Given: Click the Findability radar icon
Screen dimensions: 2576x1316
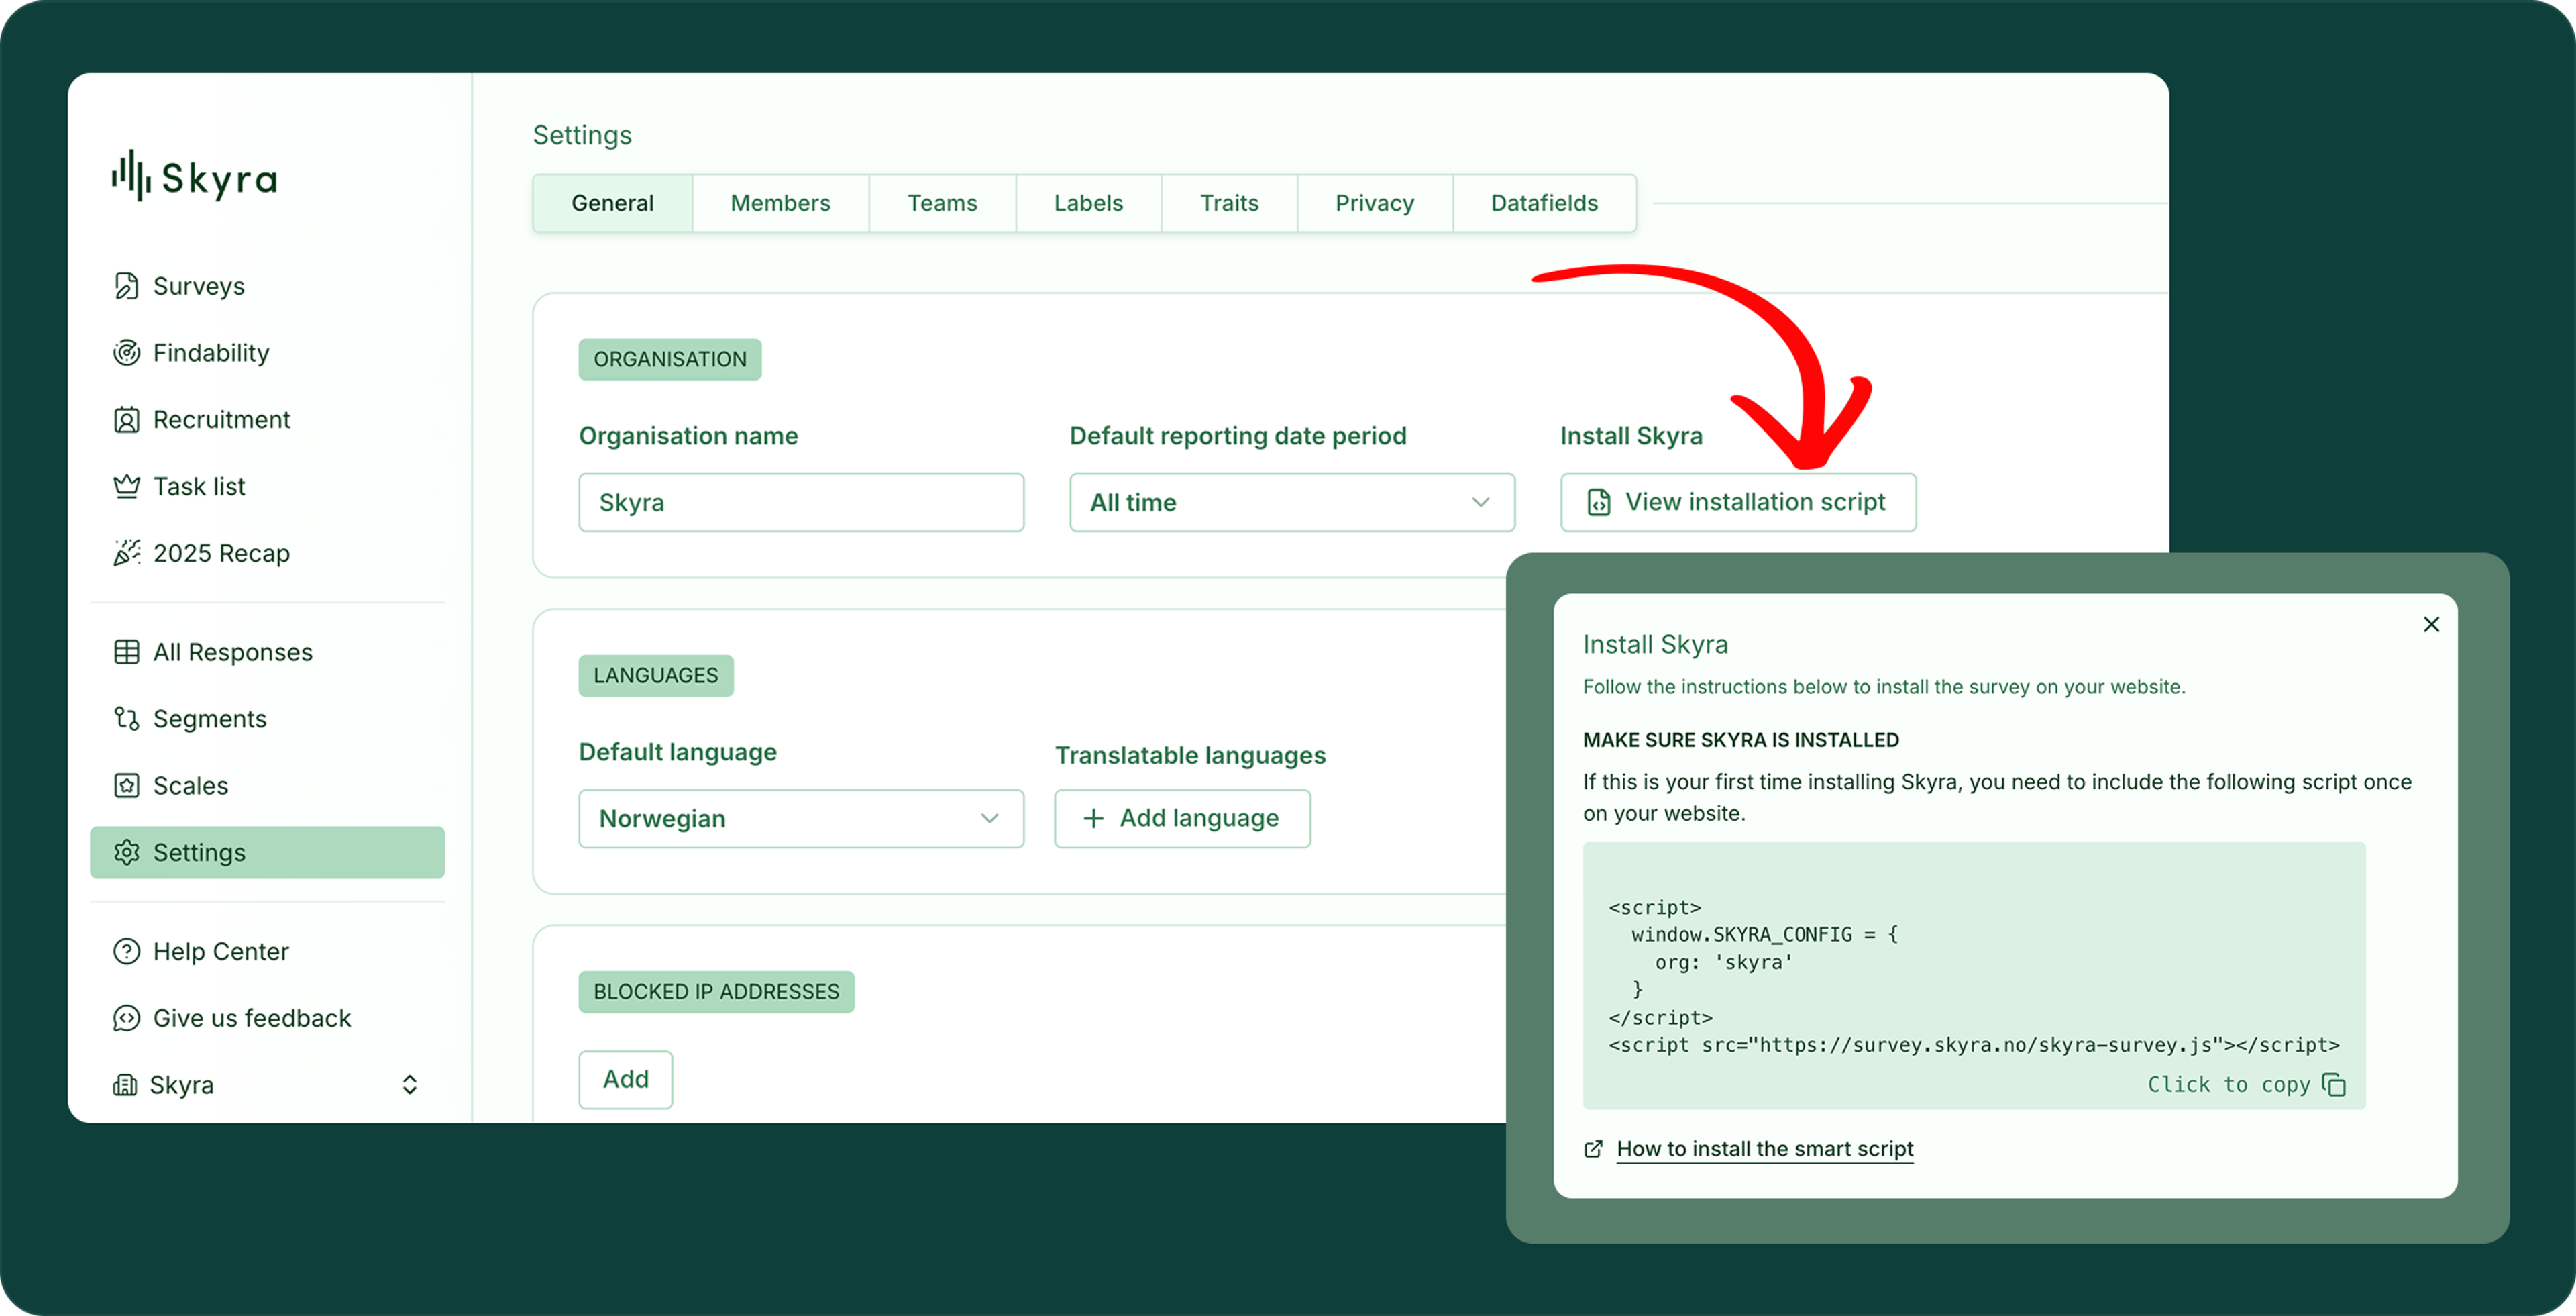Looking at the screenshot, I should [127, 353].
